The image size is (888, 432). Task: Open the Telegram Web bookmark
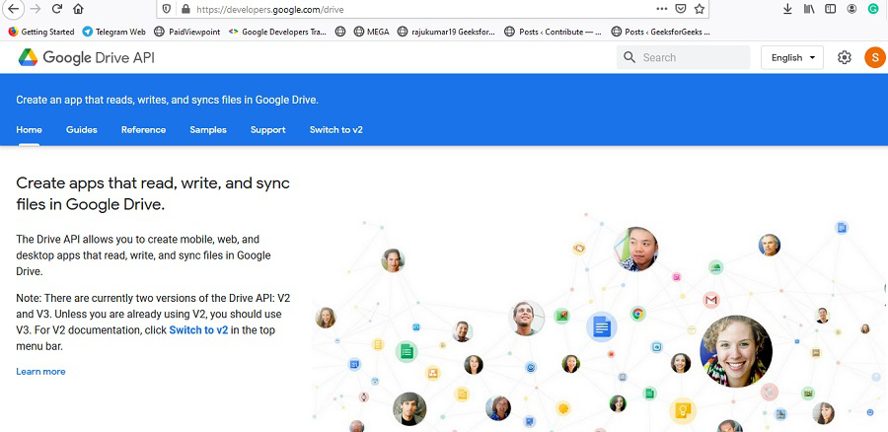[114, 32]
